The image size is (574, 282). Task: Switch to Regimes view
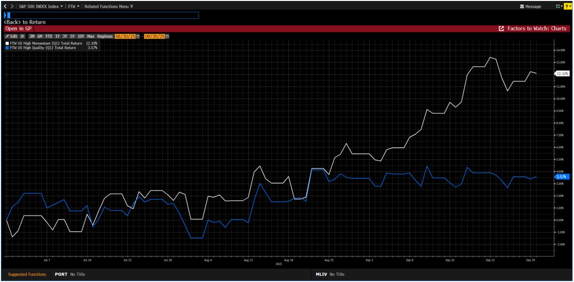pos(104,36)
